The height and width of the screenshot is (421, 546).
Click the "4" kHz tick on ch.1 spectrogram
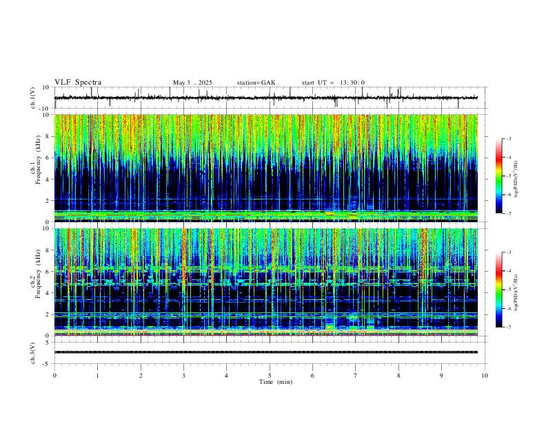click(x=48, y=180)
